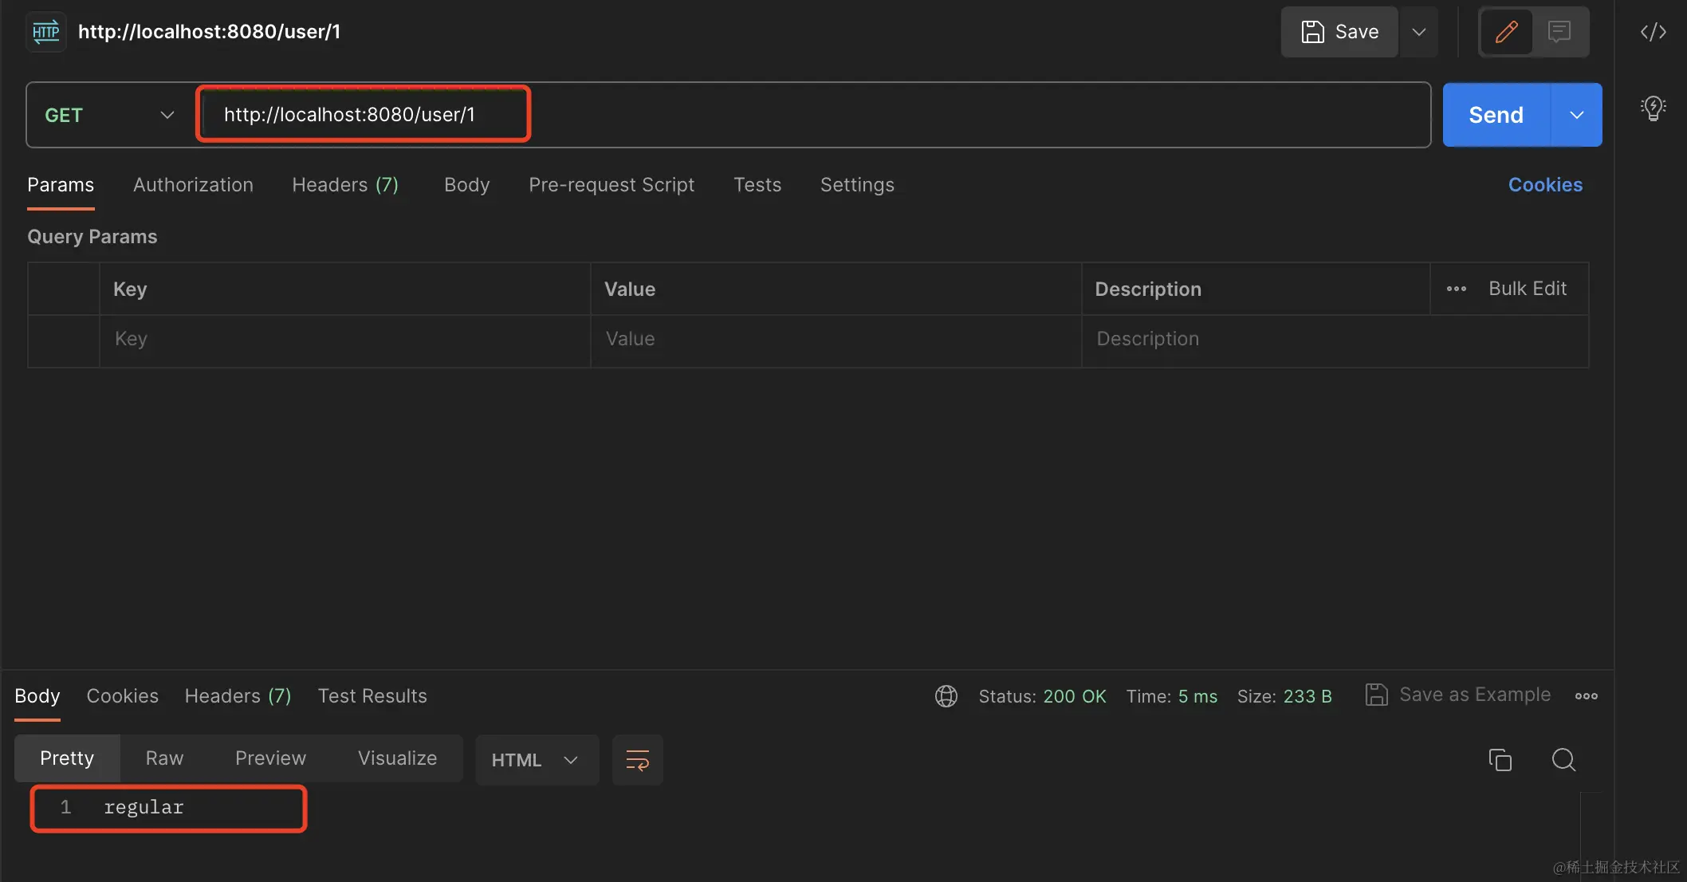Open the response Raw view tab
Screen dimensions: 1687x882
[164, 758]
